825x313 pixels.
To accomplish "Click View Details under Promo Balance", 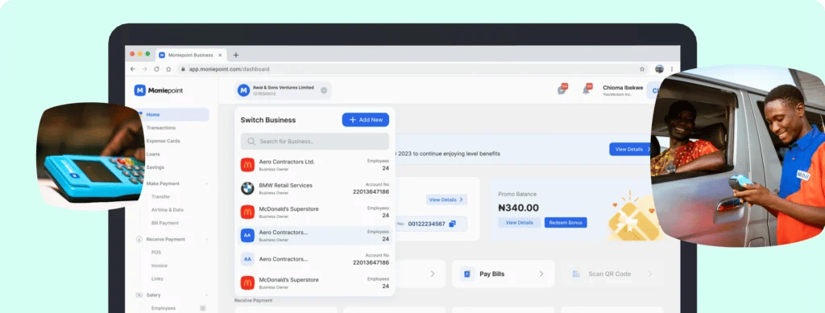I will coord(520,223).
